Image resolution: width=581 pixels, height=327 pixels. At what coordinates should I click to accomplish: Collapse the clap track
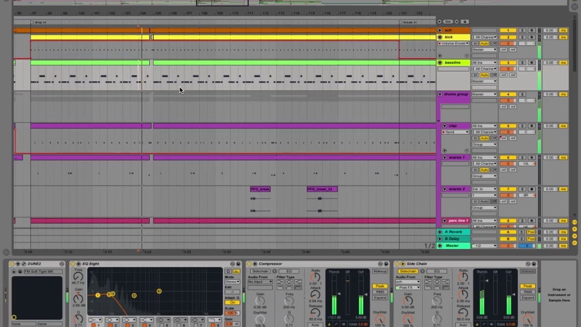click(445, 126)
